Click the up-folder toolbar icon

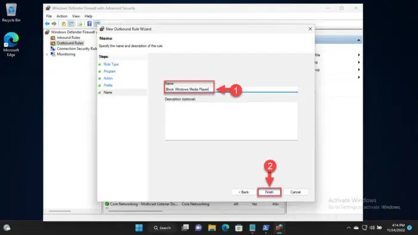[x=63, y=24]
